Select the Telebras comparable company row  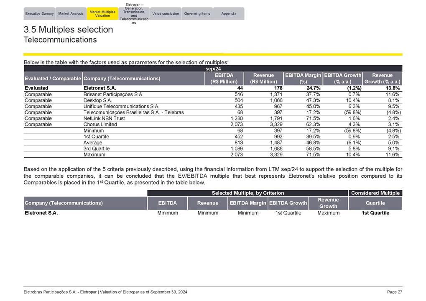pyautogui.click(x=133, y=112)
